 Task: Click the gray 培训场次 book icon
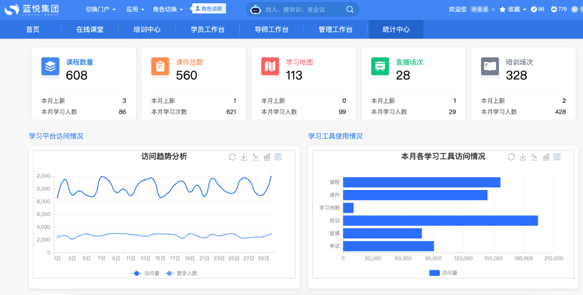coord(490,66)
